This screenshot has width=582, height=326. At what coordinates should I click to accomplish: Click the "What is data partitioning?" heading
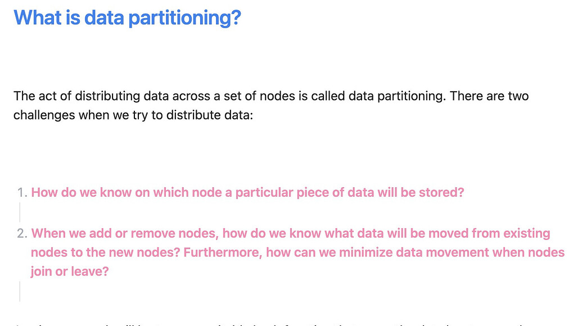click(x=127, y=18)
